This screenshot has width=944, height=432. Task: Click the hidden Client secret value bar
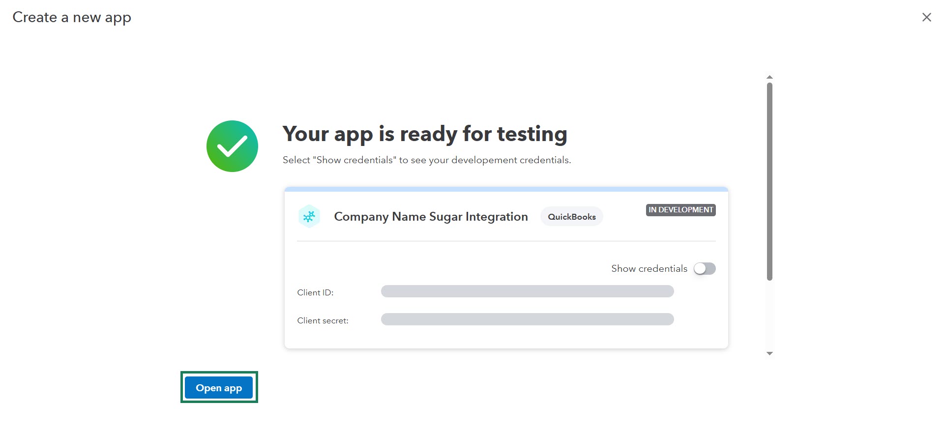527,319
